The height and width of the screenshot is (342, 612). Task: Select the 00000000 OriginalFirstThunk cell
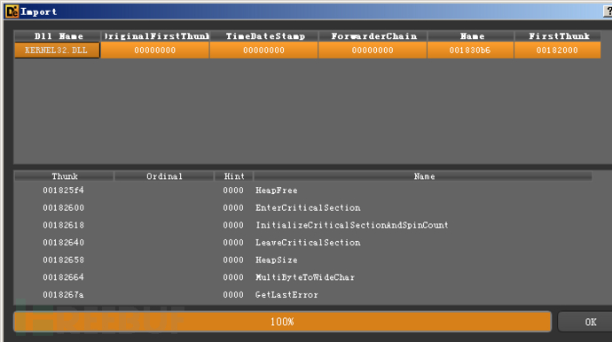tap(155, 51)
